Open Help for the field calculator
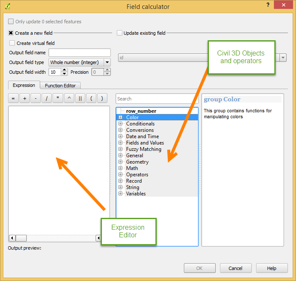The image size is (296, 281). pyautogui.click(x=272, y=268)
